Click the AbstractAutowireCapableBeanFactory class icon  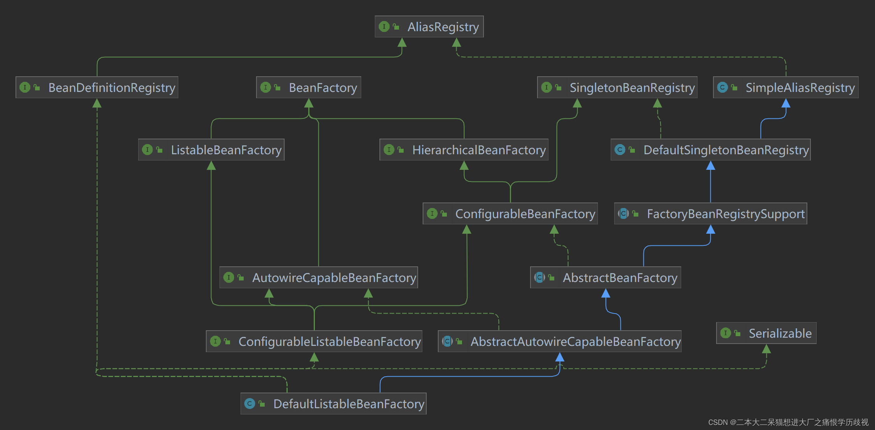point(447,341)
